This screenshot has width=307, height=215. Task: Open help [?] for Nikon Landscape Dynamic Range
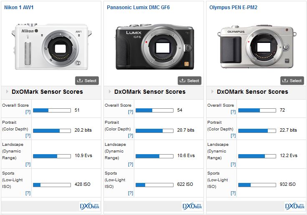28,164
